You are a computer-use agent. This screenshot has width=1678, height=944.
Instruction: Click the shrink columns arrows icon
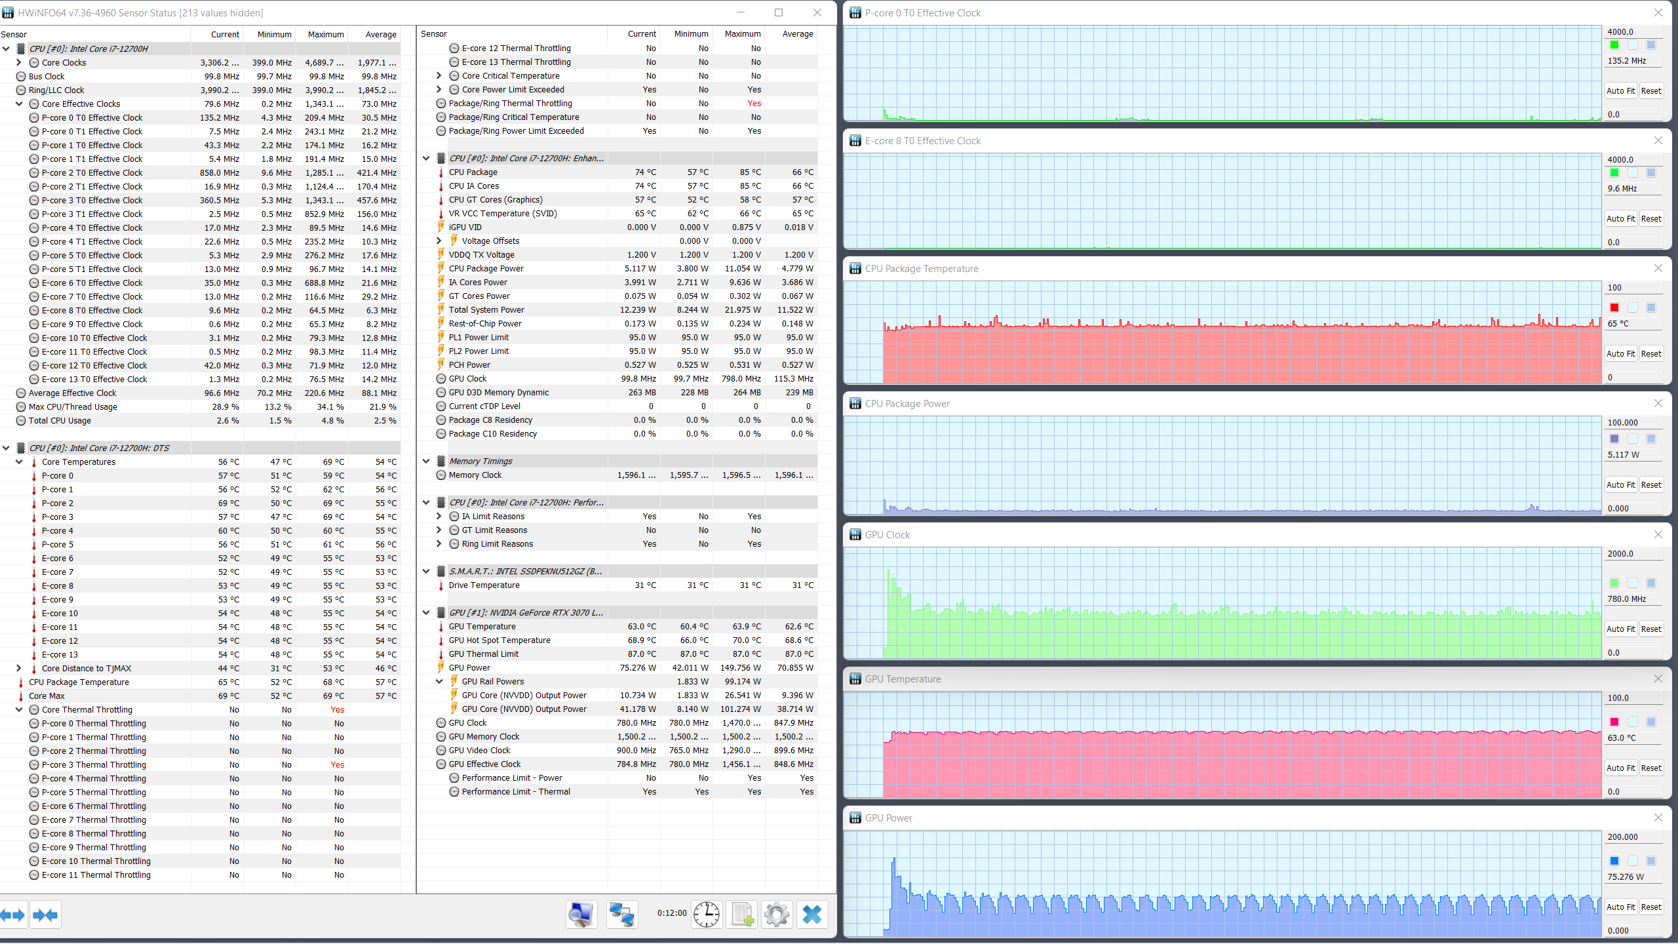coord(45,914)
